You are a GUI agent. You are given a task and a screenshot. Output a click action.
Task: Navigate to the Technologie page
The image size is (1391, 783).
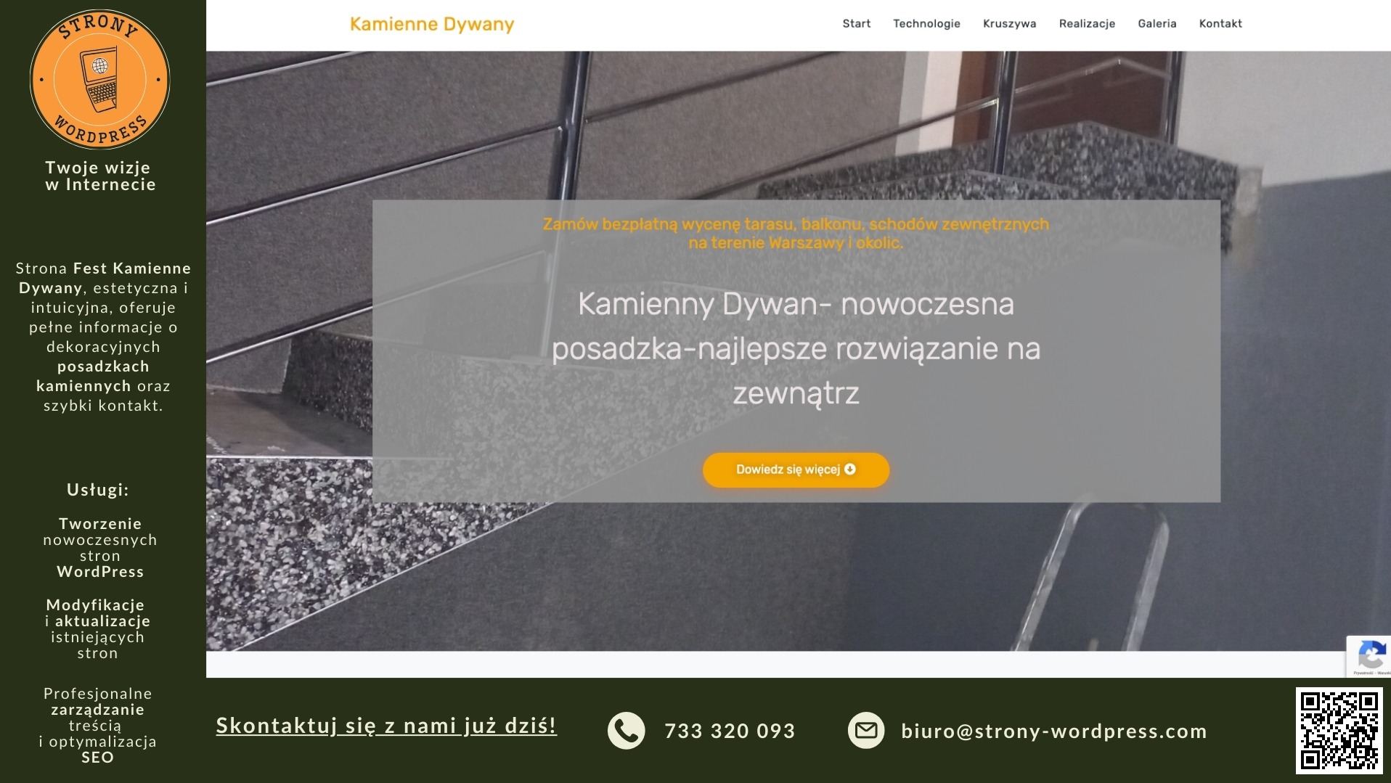[x=927, y=23]
